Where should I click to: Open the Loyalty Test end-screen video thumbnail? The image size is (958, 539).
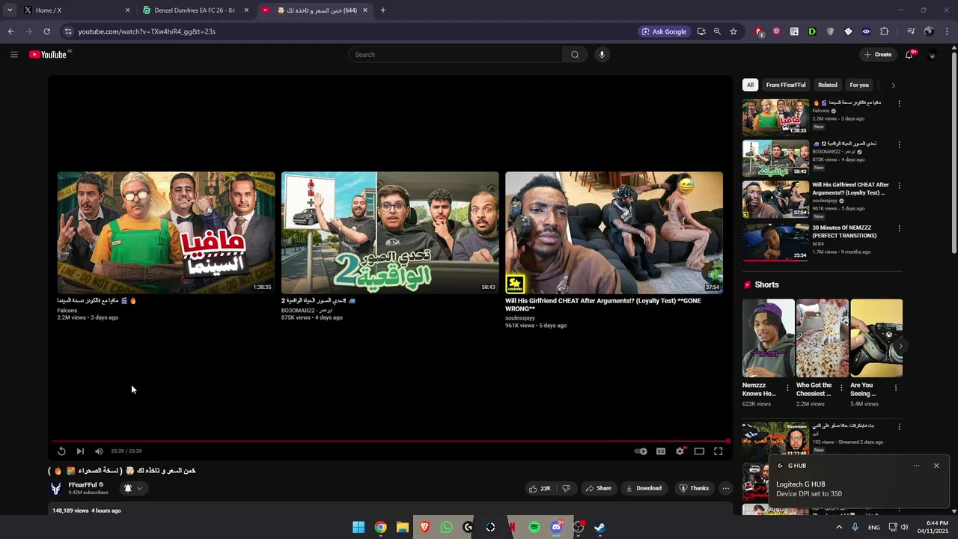[614, 233]
